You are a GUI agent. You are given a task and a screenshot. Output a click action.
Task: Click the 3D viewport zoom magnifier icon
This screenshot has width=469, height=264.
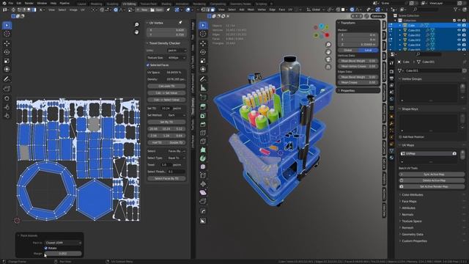pyautogui.click(x=328, y=45)
